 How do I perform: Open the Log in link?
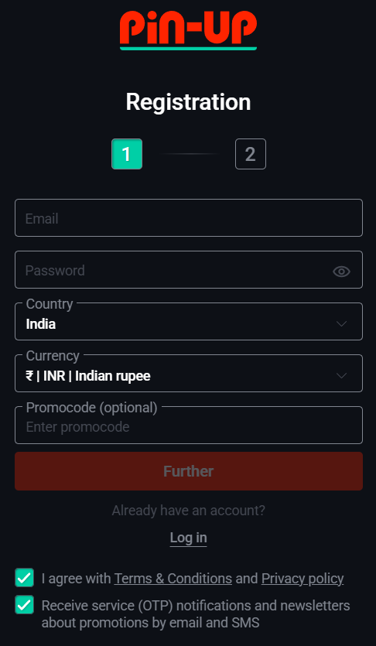[188, 538]
